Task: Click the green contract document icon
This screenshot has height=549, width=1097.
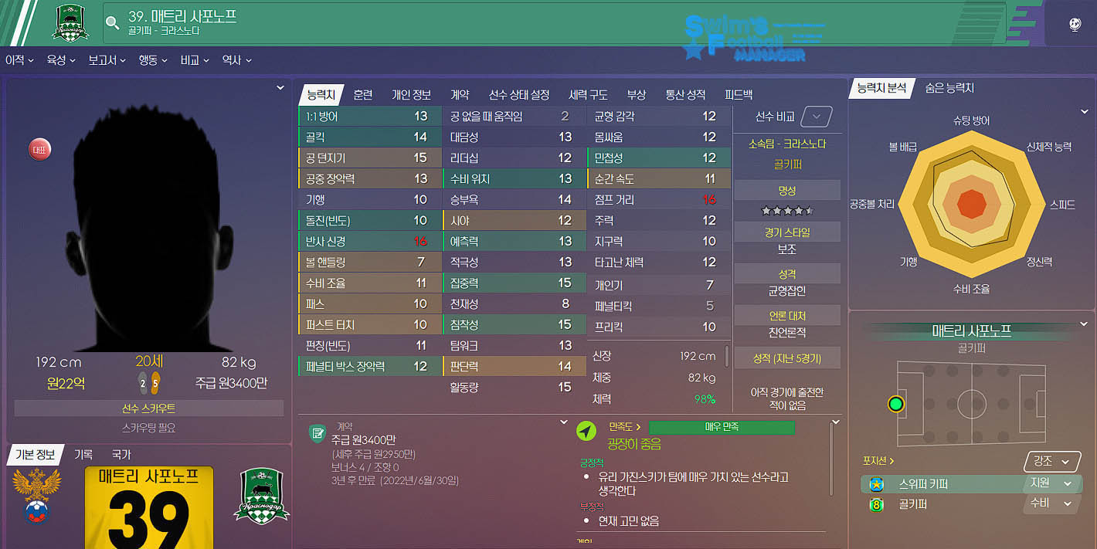Action: (317, 433)
